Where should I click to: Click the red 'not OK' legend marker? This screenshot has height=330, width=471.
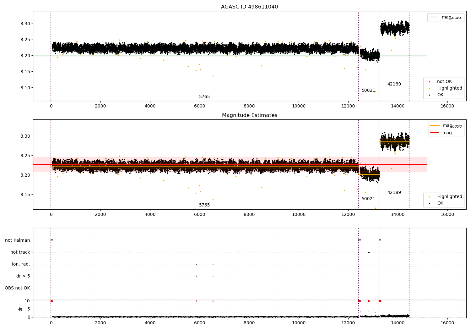[429, 81]
